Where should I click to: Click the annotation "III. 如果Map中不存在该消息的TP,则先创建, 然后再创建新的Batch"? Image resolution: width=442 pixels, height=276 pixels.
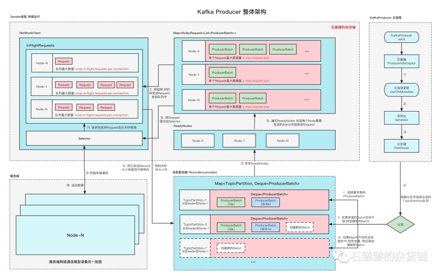pos(356,241)
